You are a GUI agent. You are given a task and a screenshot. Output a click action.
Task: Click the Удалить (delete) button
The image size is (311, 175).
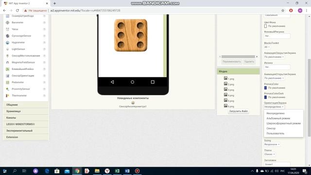249,62
